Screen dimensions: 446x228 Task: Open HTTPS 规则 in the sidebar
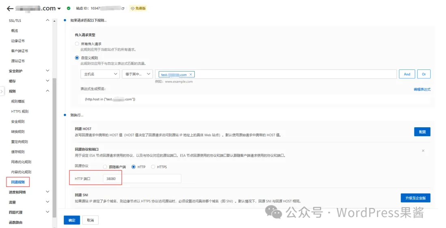coord(19,111)
